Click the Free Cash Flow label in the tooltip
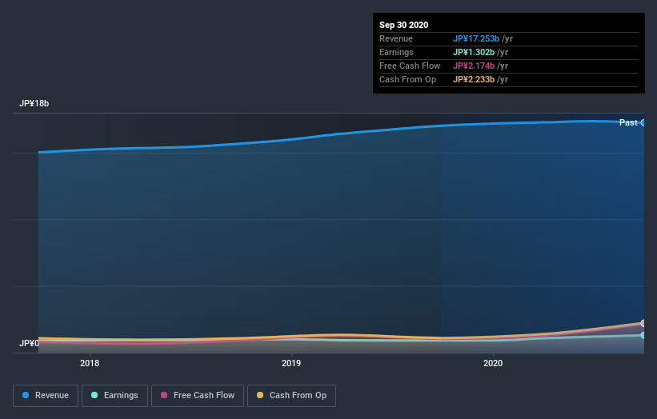The height and width of the screenshot is (419, 657). coord(410,66)
